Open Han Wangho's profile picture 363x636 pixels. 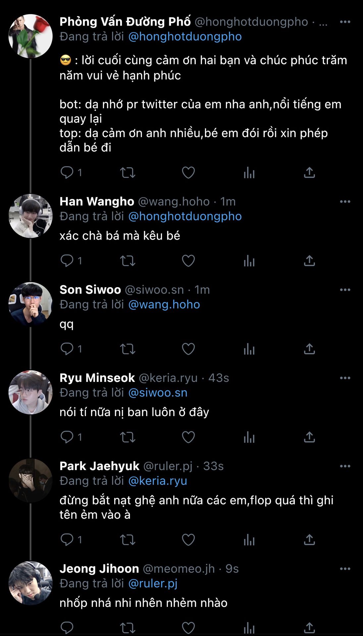click(30, 216)
